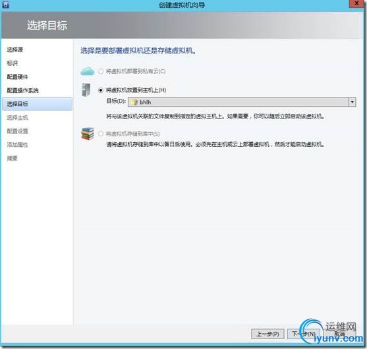Open the 摘要 step

(12, 158)
